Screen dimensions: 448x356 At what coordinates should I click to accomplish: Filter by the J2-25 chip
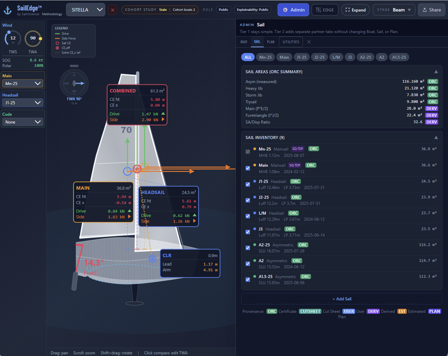click(319, 57)
